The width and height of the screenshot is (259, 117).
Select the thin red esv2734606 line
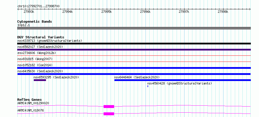(x=134, y=56)
